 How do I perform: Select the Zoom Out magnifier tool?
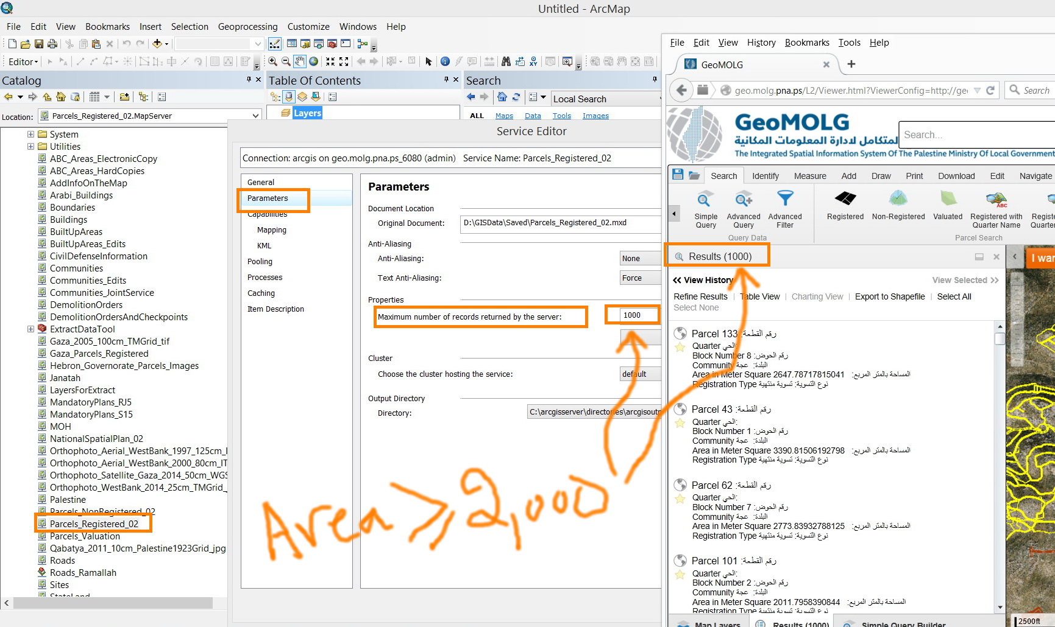(x=286, y=61)
